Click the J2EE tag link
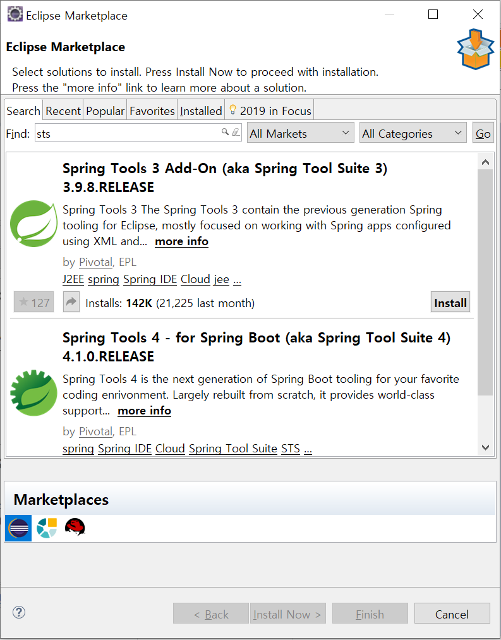The height and width of the screenshot is (640, 501). pyautogui.click(x=73, y=279)
